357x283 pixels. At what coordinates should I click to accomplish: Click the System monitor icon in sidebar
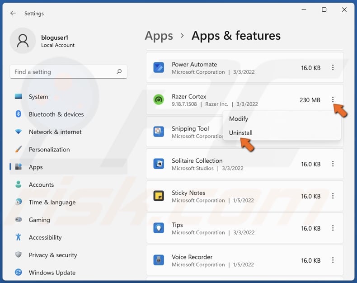(x=19, y=96)
